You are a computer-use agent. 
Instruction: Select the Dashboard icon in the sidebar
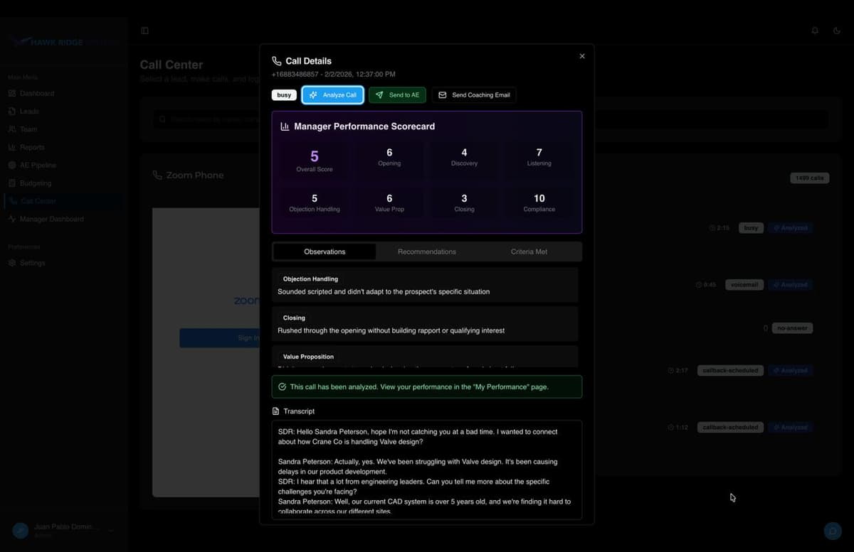[12, 93]
